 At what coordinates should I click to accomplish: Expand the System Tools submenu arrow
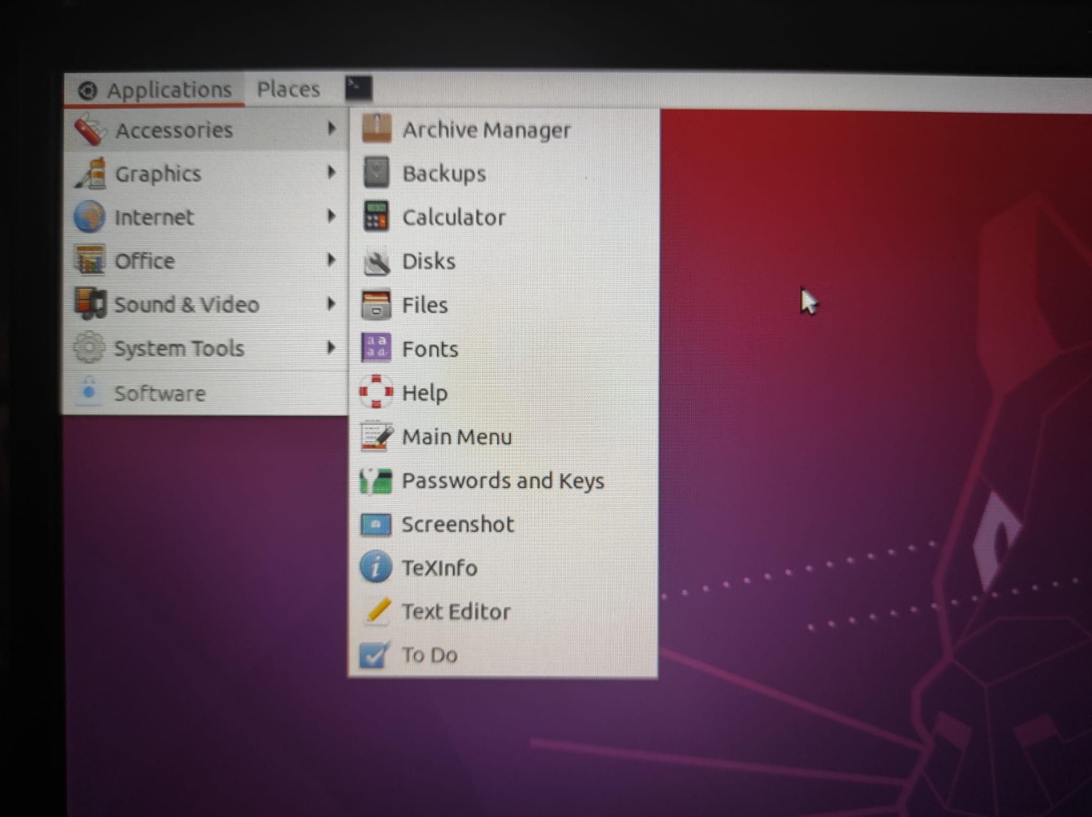point(331,348)
